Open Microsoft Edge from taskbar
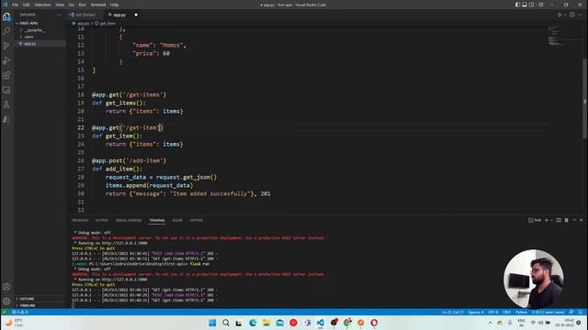The image size is (588, 330). click(253, 323)
